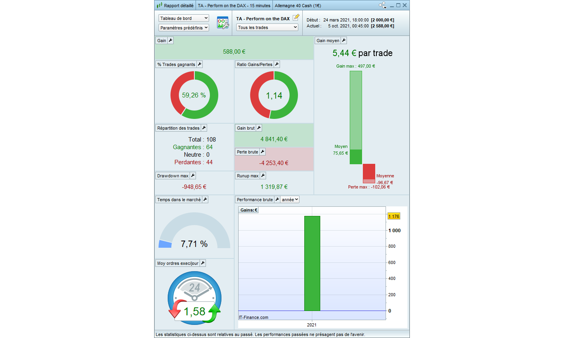Expand the Paramètres prédéfinis dropdown

(184, 28)
